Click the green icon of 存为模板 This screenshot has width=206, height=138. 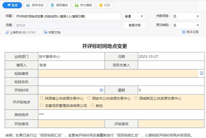[77, 5]
